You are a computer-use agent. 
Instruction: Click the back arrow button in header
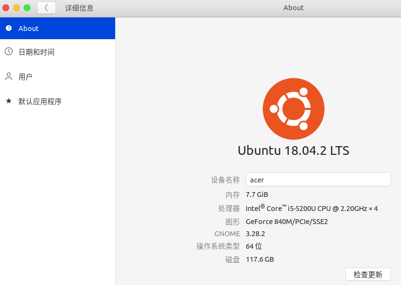[46, 8]
